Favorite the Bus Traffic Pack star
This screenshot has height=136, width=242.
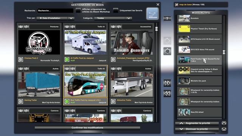pyautogui.click(x=67, y=69)
